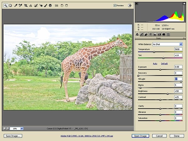Rotate image 90 degrees clockwise
This screenshot has width=188, height=141.
[x=66, y=5]
